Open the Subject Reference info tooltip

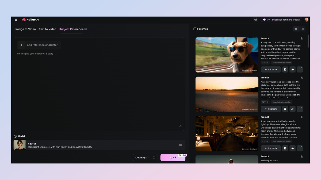[x=86, y=29]
